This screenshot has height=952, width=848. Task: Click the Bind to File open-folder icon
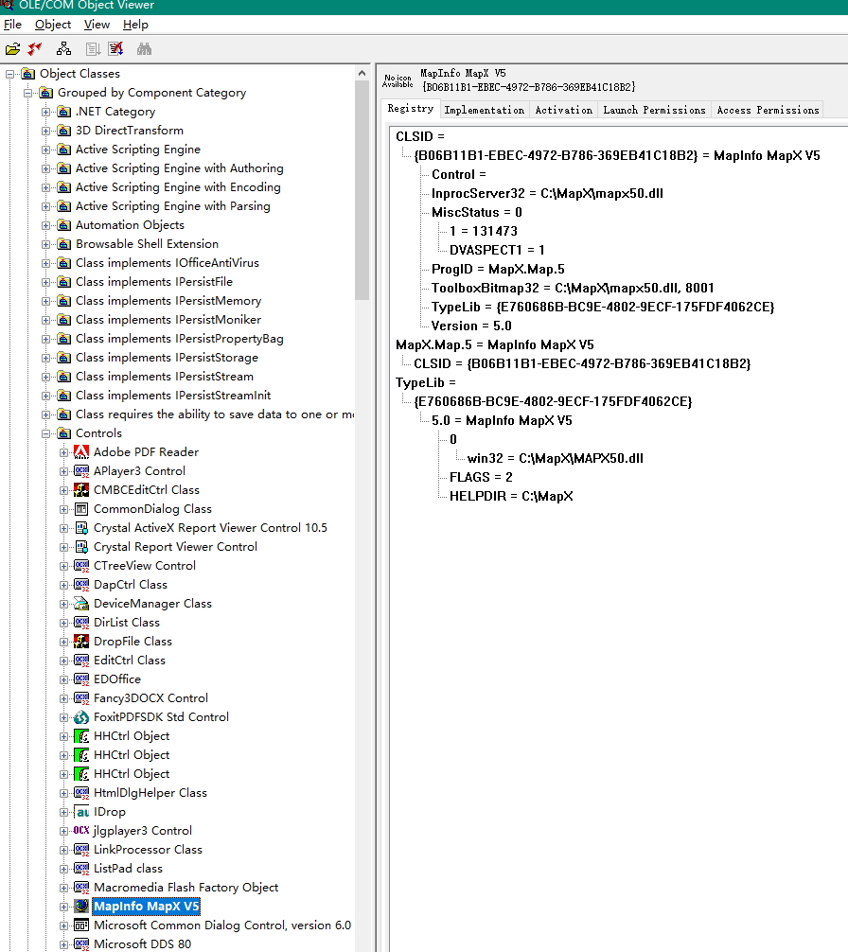tap(12, 49)
